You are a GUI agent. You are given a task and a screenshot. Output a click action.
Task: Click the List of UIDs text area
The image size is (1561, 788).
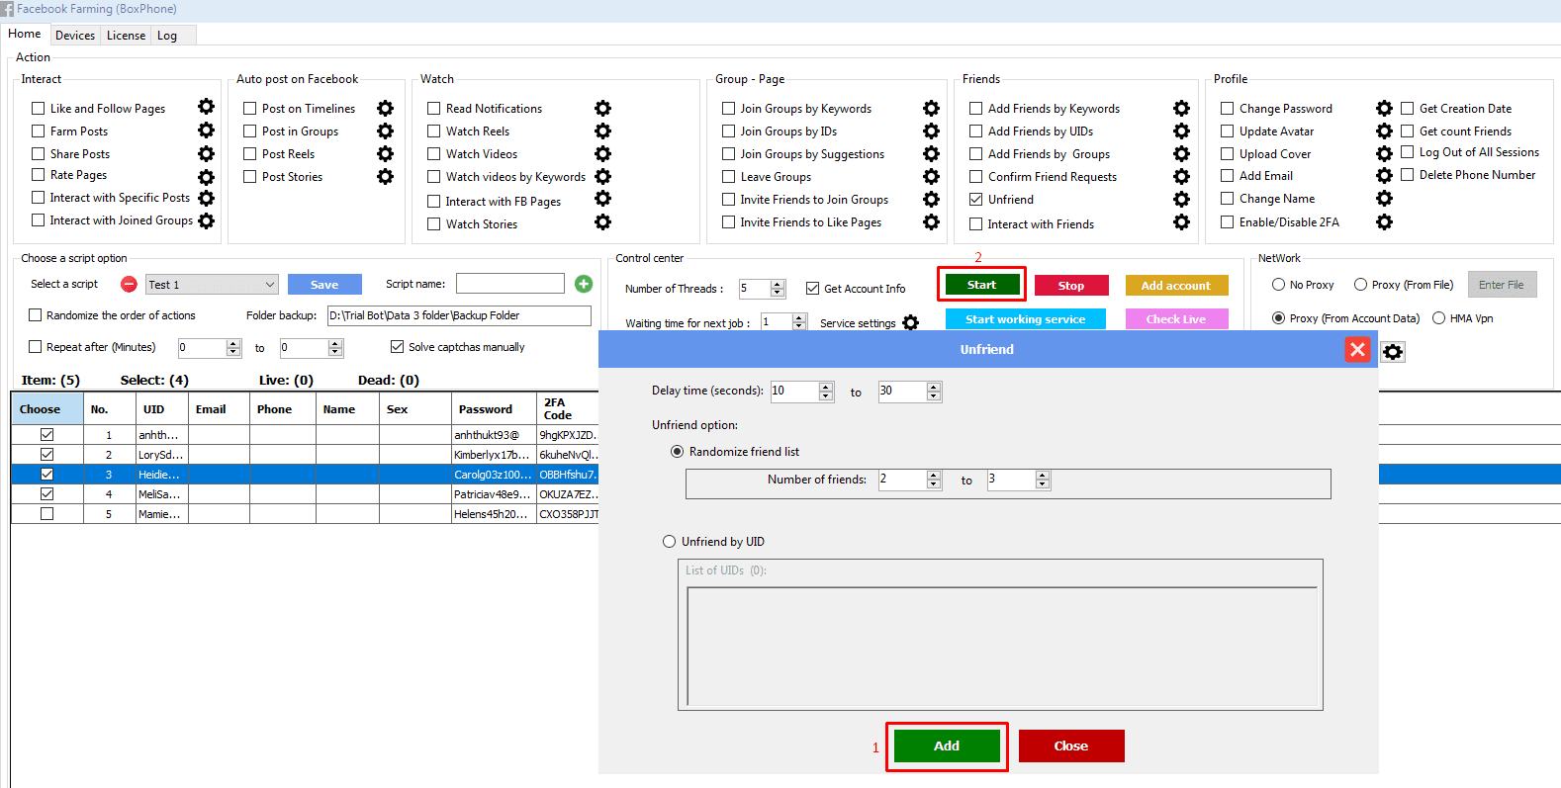pos(1003,646)
